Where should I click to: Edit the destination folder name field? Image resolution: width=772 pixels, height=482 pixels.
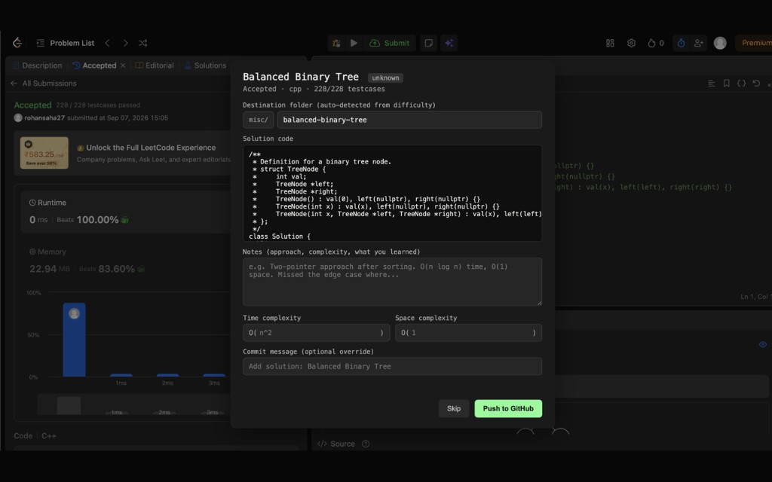(409, 120)
